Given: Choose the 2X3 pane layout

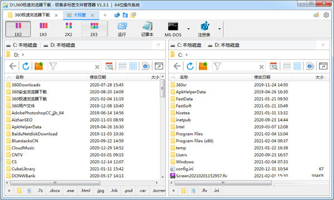Looking at the screenshot, I should point(94,29).
